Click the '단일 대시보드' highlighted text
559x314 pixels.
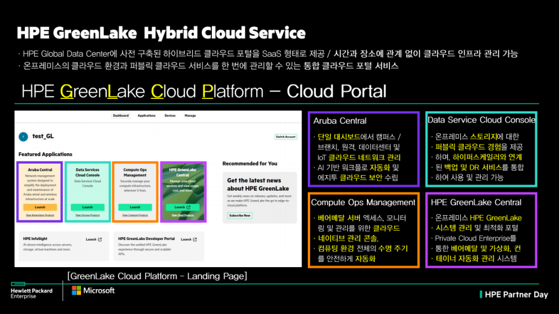(x=339, y=137)
